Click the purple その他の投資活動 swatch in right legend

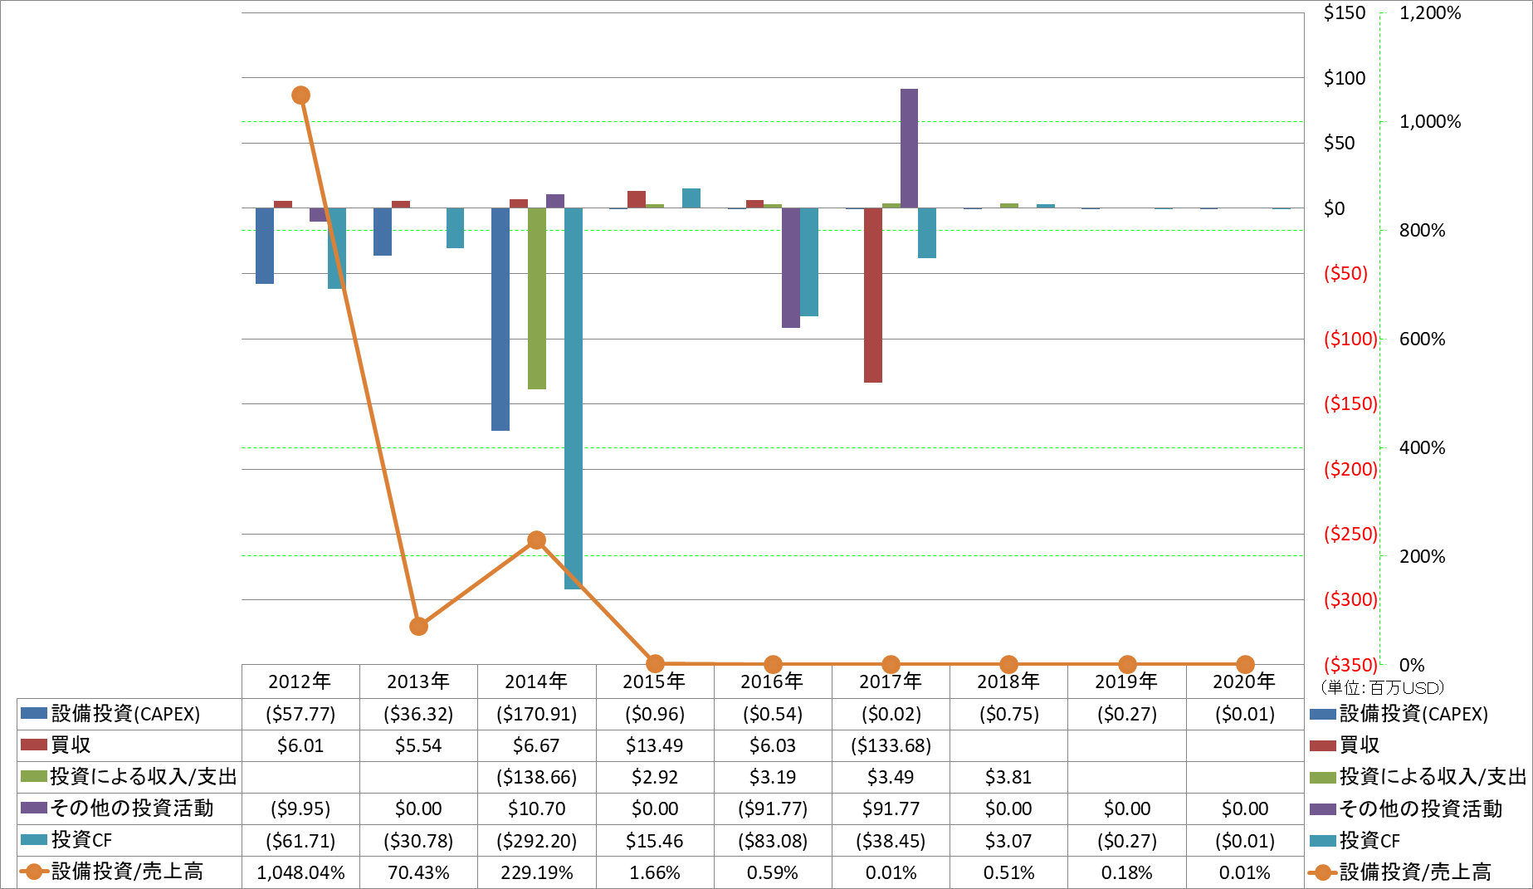[x=1322, y=808]
